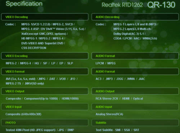Select the 'XviD(except GMC,QPEL options)' line
The width and height of the screenshot is (180, 133).
(x=44, y=34)
